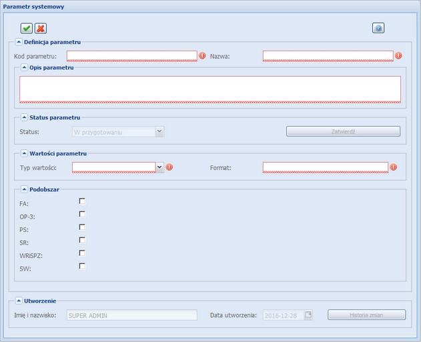The image size is (421, 342).
Task: Click the Podobszar heading text
Action: coord(44,189)
